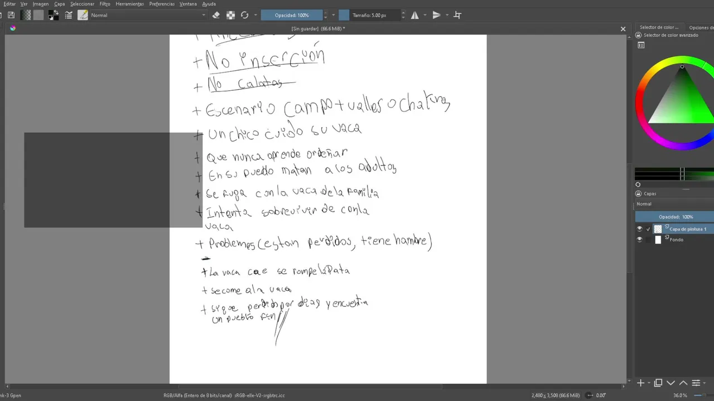
Task: Click the Fondo layer thumbnail
Action: point(658,239)
